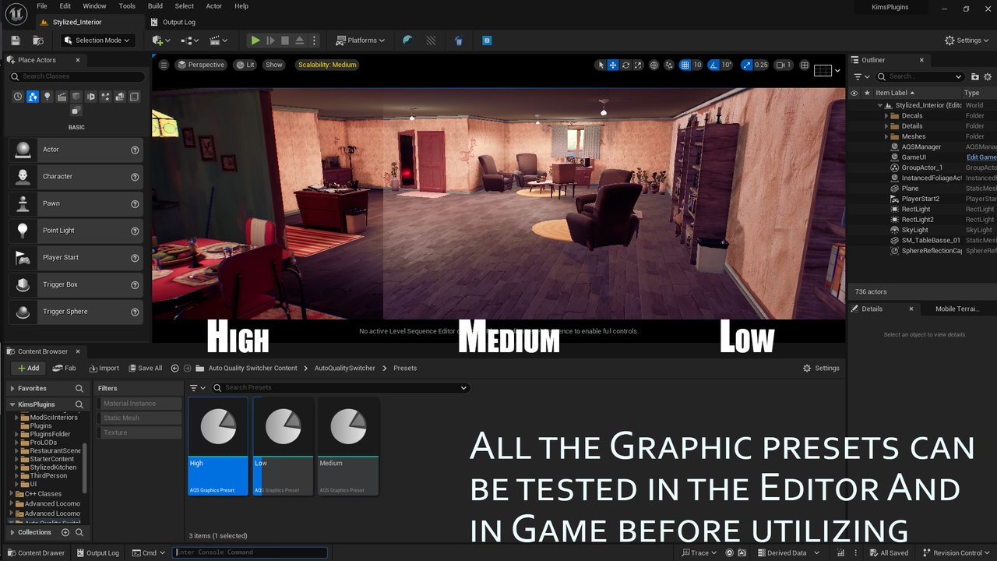Screen dimensions: 997x561
Task: Click the Edit Game link for GameUI
Action: (x=981, y=157)
